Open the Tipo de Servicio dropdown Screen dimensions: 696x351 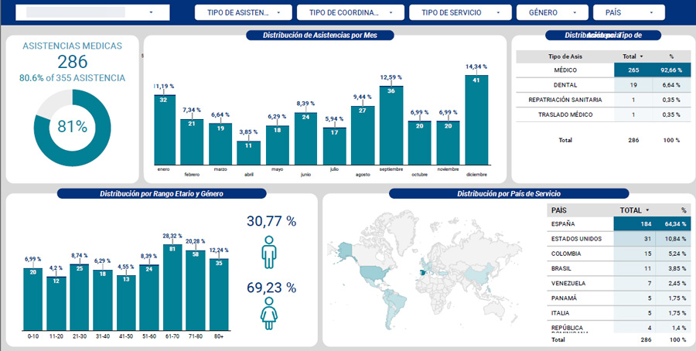click(460, 12)
